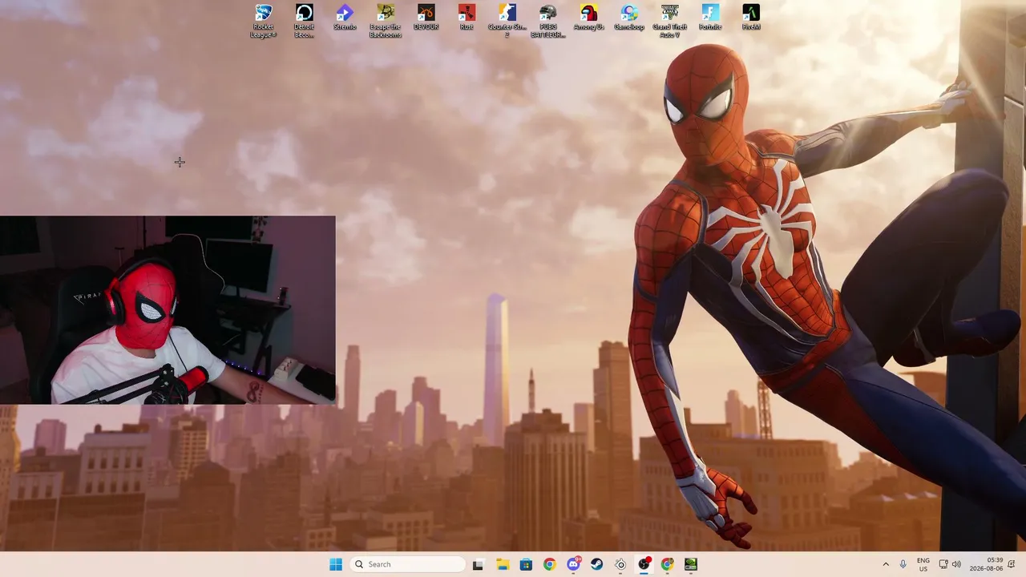Viewport: 1026px width, 577px height.
Task: Open Steam from the taskbar
Action: point(597,564)
